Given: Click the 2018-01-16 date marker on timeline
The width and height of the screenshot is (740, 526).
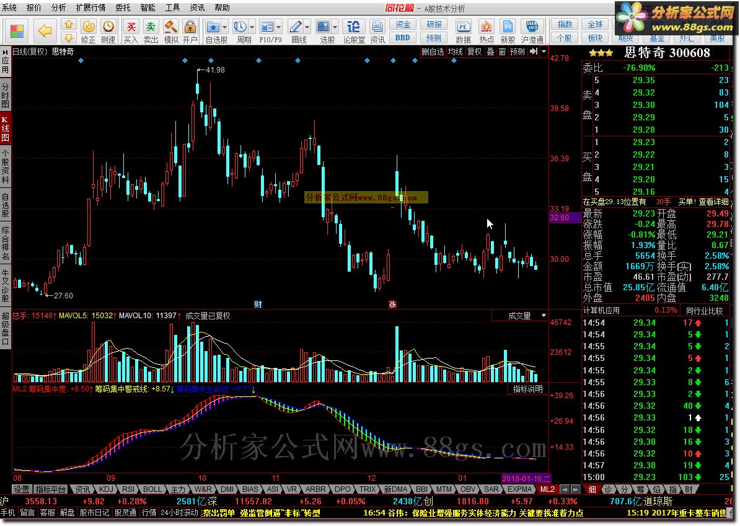Looking at the screenshot, I should (x=526, y=478).
